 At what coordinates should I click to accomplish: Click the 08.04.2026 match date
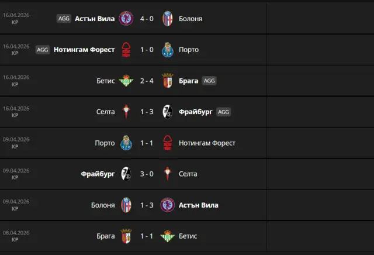[15, 233]
